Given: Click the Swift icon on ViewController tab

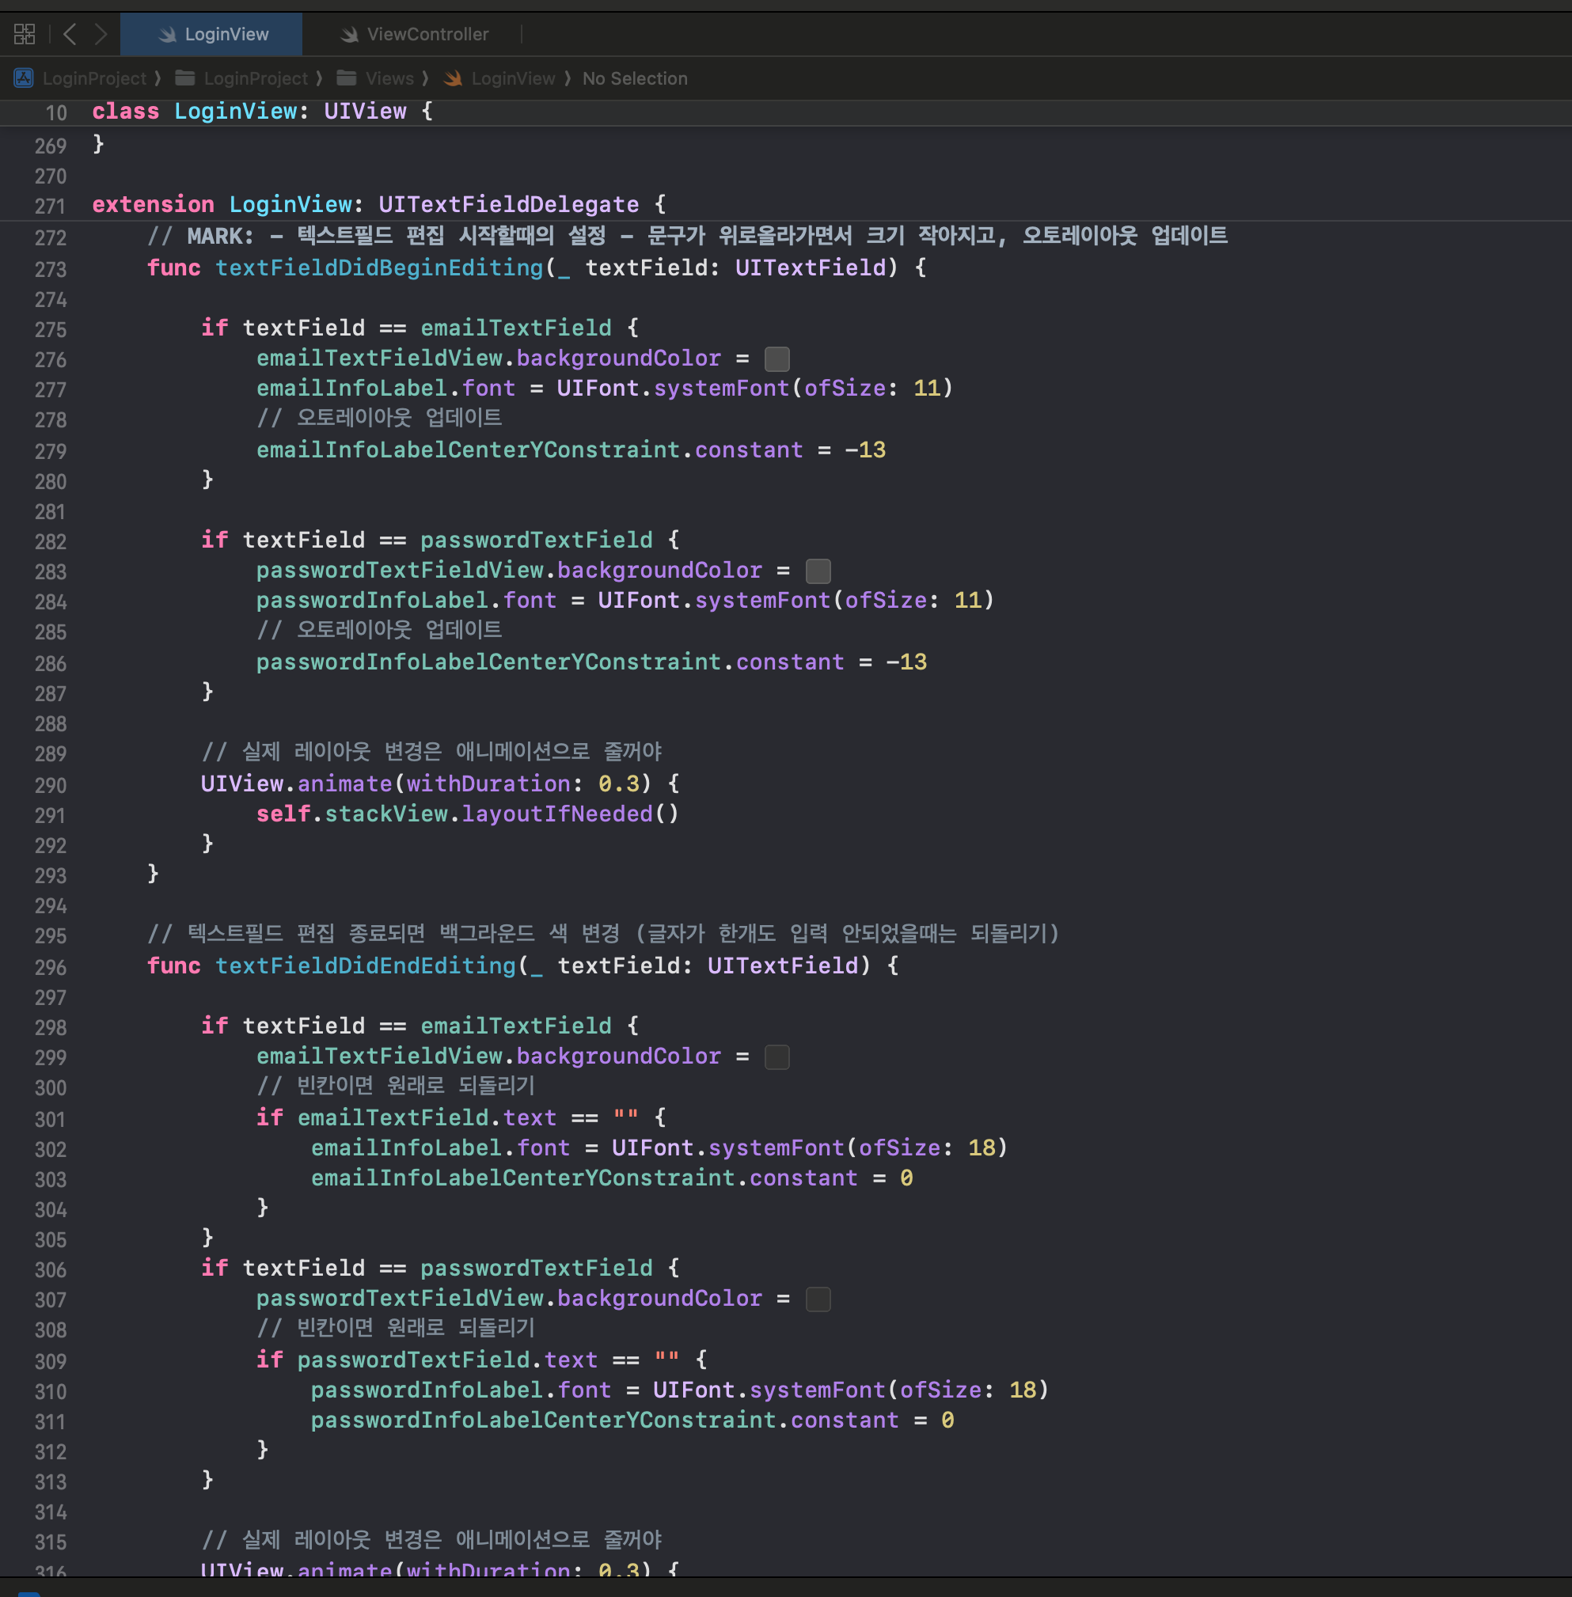Looking at the screenshot, I should coord(349,34).
